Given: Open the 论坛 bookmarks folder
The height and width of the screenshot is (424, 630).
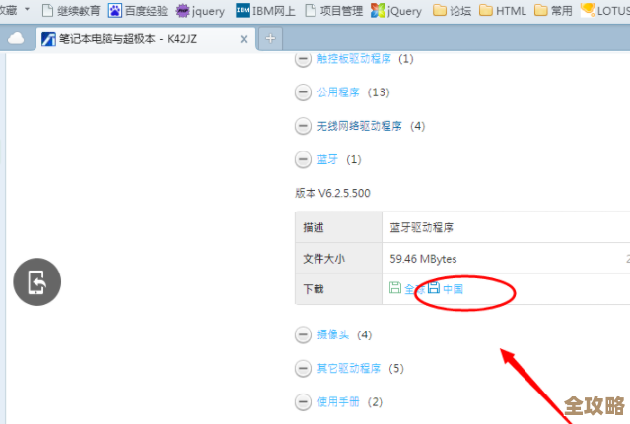Looking at the screenshot, I should [x=453, y=11].
